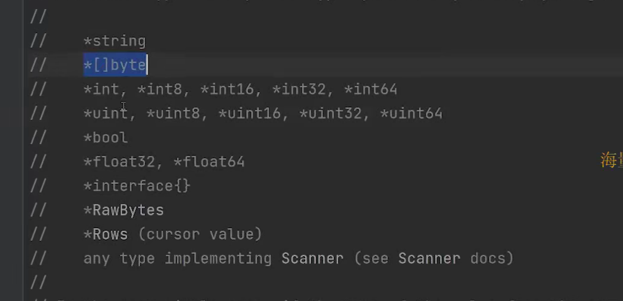Click the *bool comment line

pyautogui.click(x=106, y=137)
